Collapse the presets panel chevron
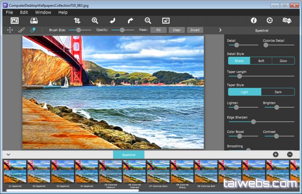This screenshot has height=194, width=302. [8, 155]
